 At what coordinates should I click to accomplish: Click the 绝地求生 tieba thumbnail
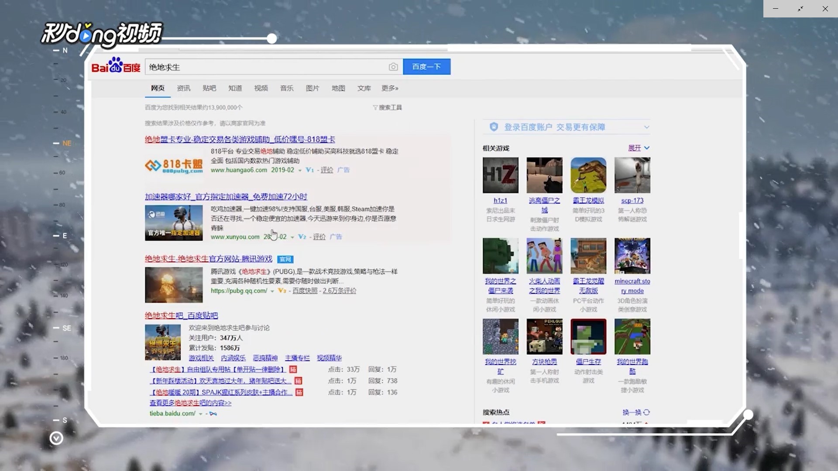pyautogui.click(x=163, y=342)
